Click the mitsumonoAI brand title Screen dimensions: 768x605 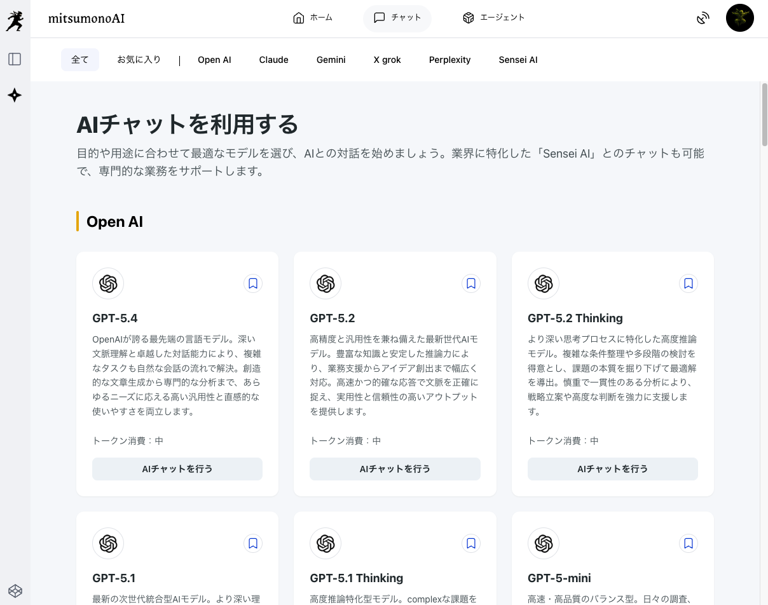click(x=86, y=18)
